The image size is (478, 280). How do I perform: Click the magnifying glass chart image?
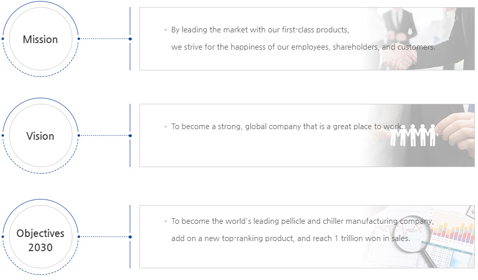click(x=418, y=237)
